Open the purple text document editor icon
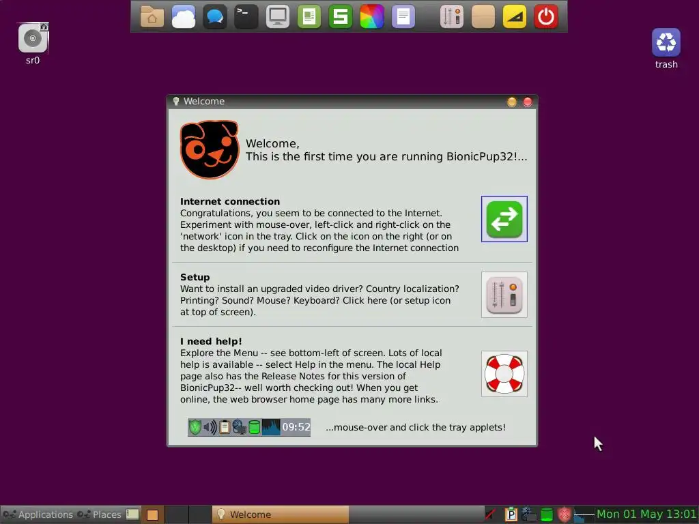 coord(403,17)
